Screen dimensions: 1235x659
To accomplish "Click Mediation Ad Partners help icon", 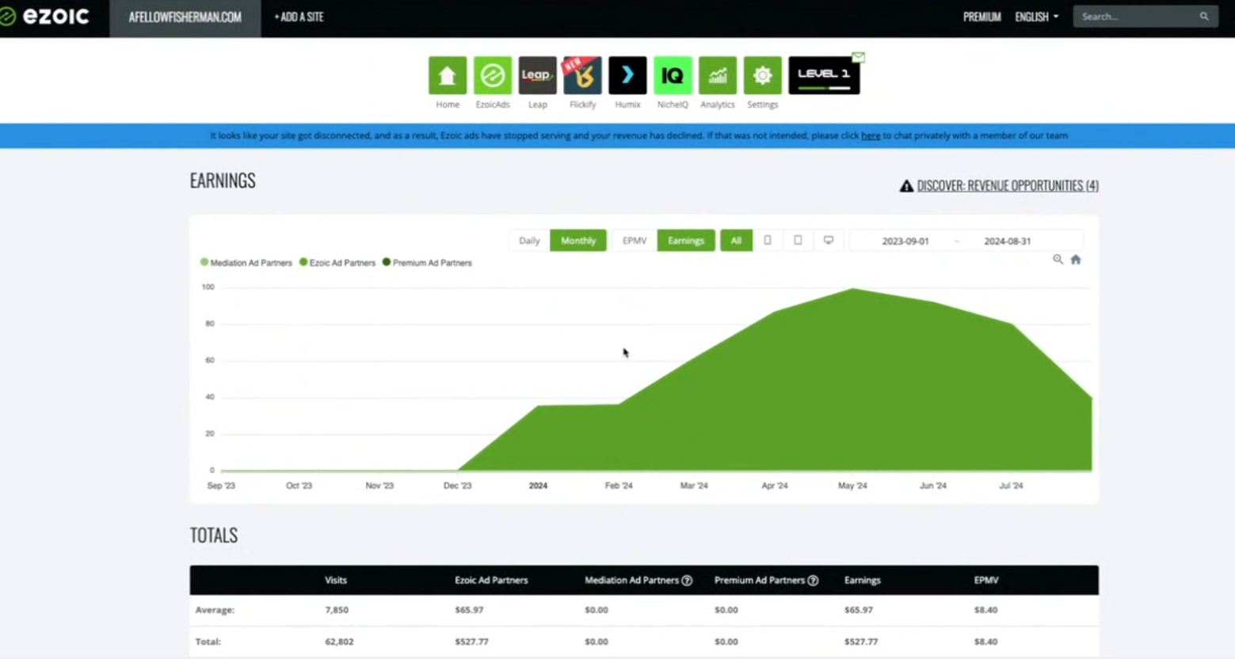I will click(x=687, y=581).
